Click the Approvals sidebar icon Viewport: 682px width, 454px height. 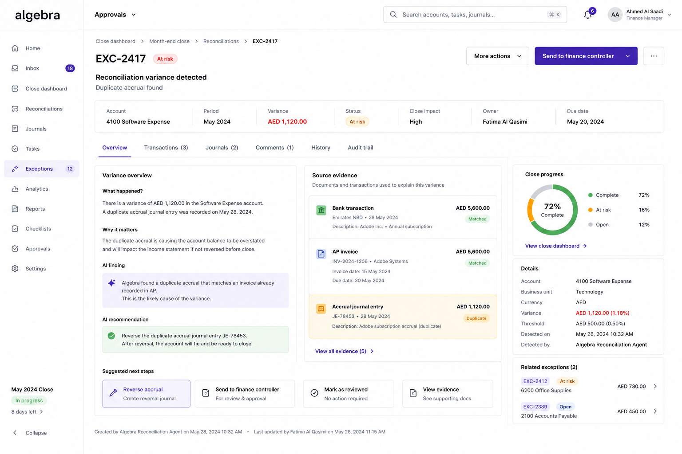point(15,249)
